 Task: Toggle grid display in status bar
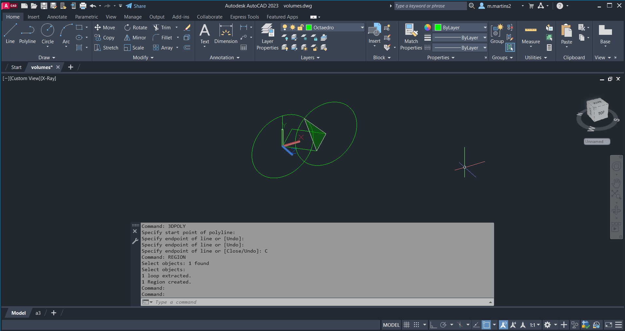click(x=406, y=325)
